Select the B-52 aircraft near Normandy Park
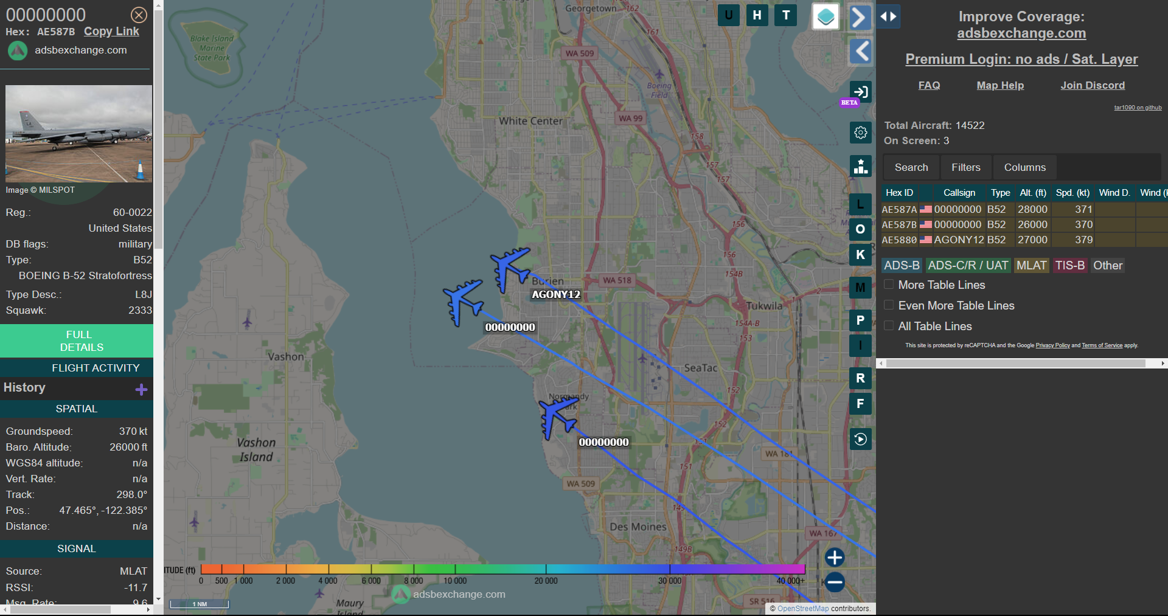Screen dimensions: 1168x616 tap(557, 417)
